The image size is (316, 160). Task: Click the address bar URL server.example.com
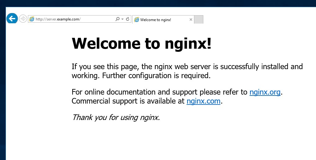pyautogui.click(x=58, y=19)
